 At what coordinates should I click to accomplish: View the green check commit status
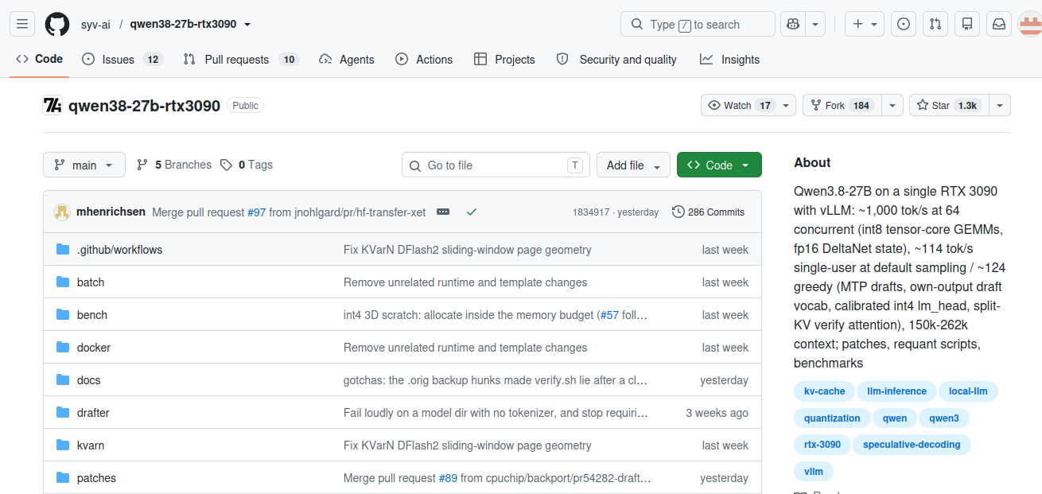coord(472,212)
